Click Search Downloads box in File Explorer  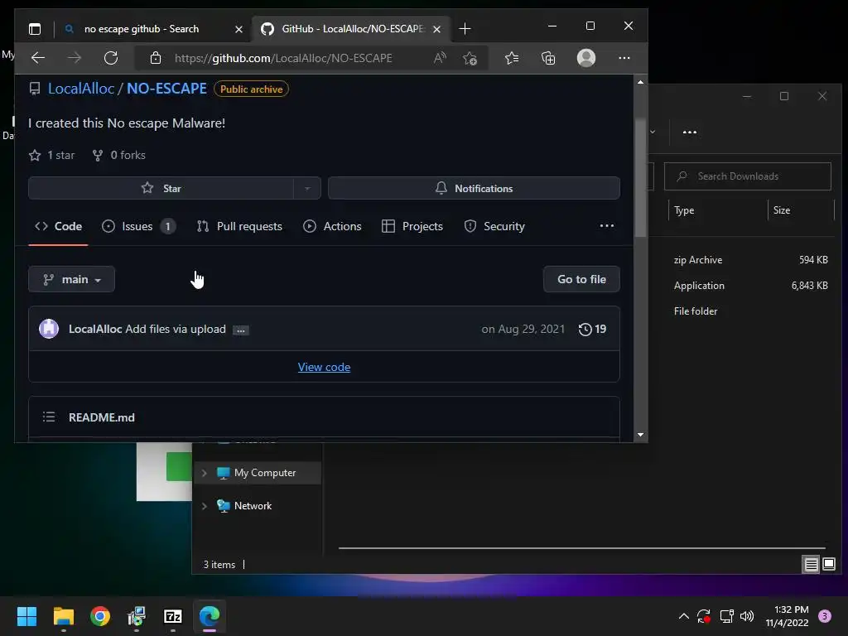tap(748, 176)
